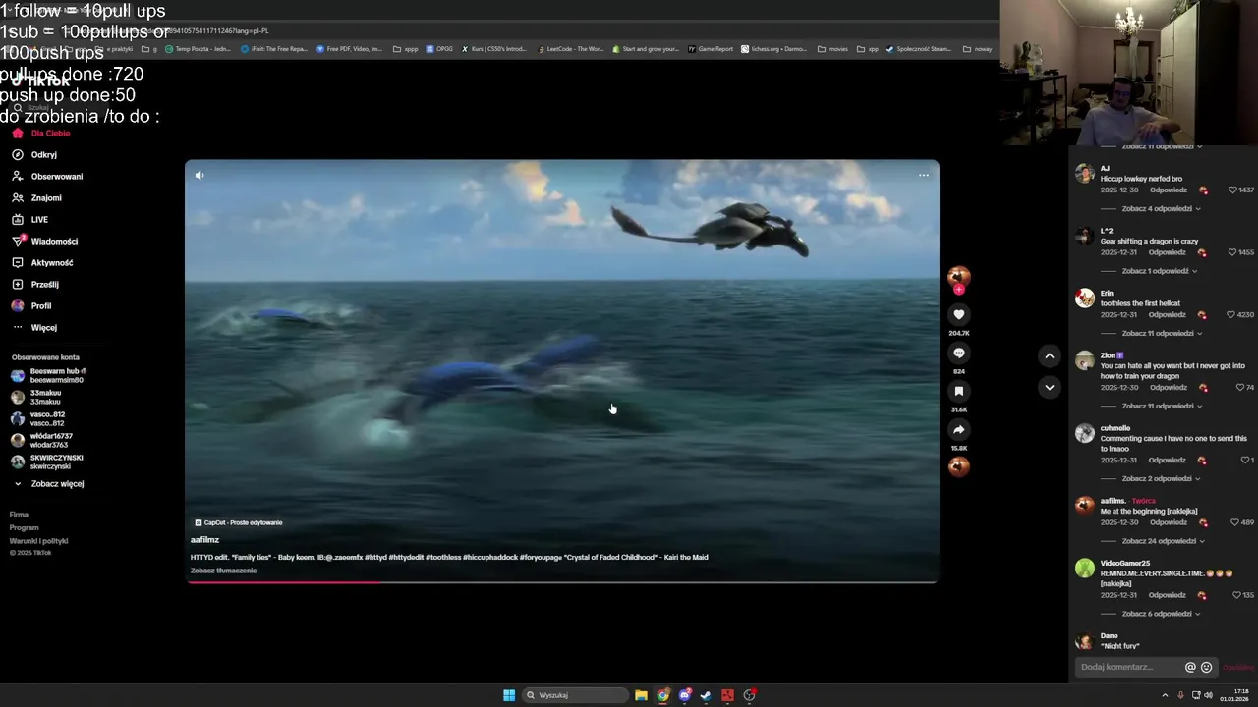Image resolution: width=1258 pixels, height=707 pixels.
Task: Open the spinning sound disc icon
Action: click(959, 466)
